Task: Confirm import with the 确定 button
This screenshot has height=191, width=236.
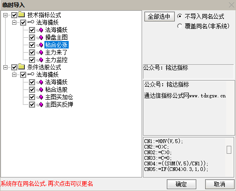Action: 181,184
